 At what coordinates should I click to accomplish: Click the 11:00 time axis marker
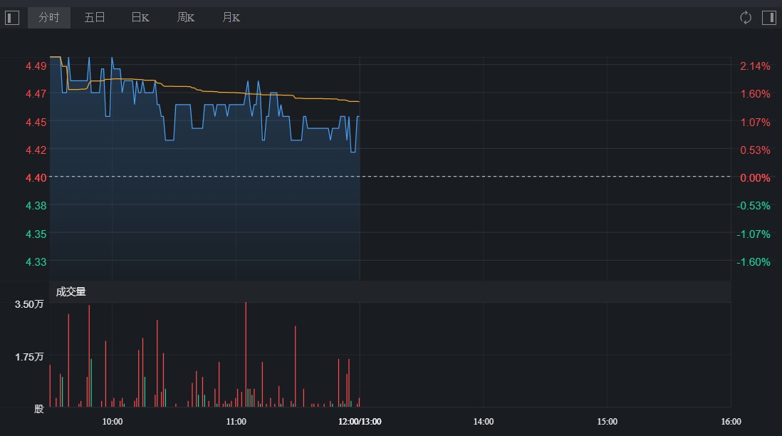point(236,422)
